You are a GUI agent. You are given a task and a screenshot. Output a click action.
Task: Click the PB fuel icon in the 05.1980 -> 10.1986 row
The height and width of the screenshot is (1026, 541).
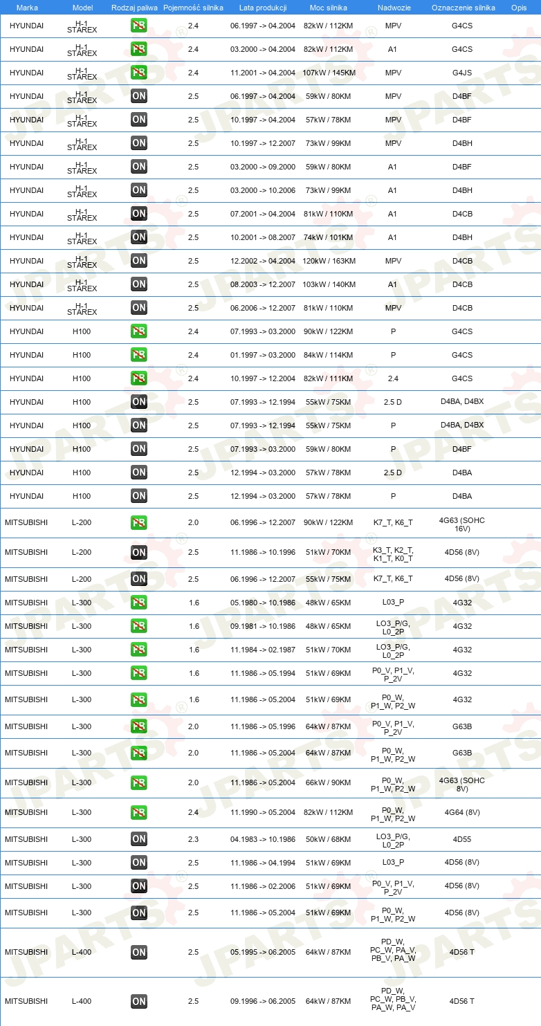click(x=139, y=603)
